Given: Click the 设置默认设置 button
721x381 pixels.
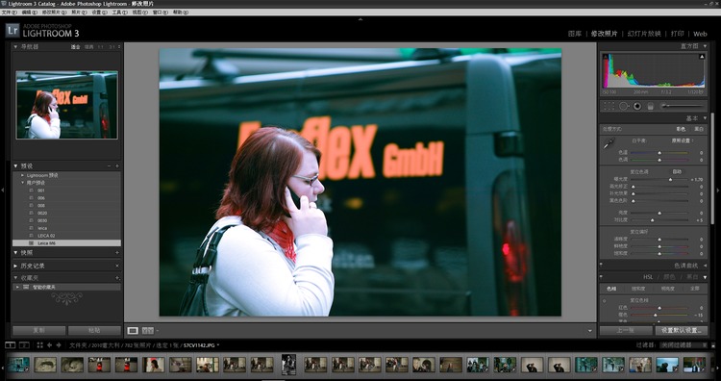Looking at the screenshot, I should tap(681, 330).
